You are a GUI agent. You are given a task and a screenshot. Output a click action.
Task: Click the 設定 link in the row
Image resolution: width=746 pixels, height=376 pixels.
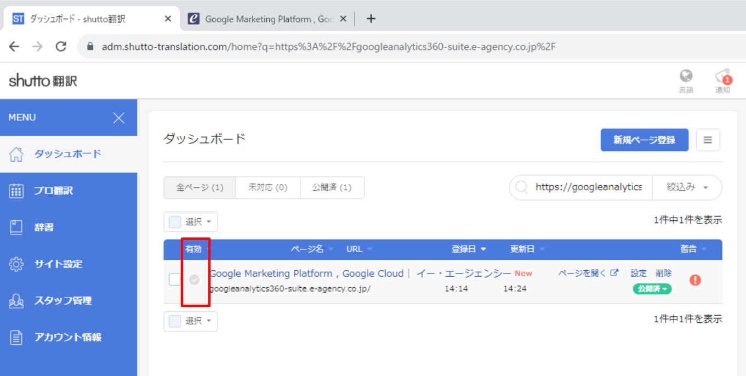coord(639,273)
